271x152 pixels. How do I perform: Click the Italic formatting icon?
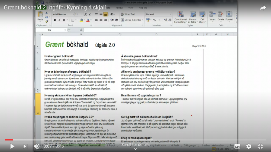coord(59,20)
